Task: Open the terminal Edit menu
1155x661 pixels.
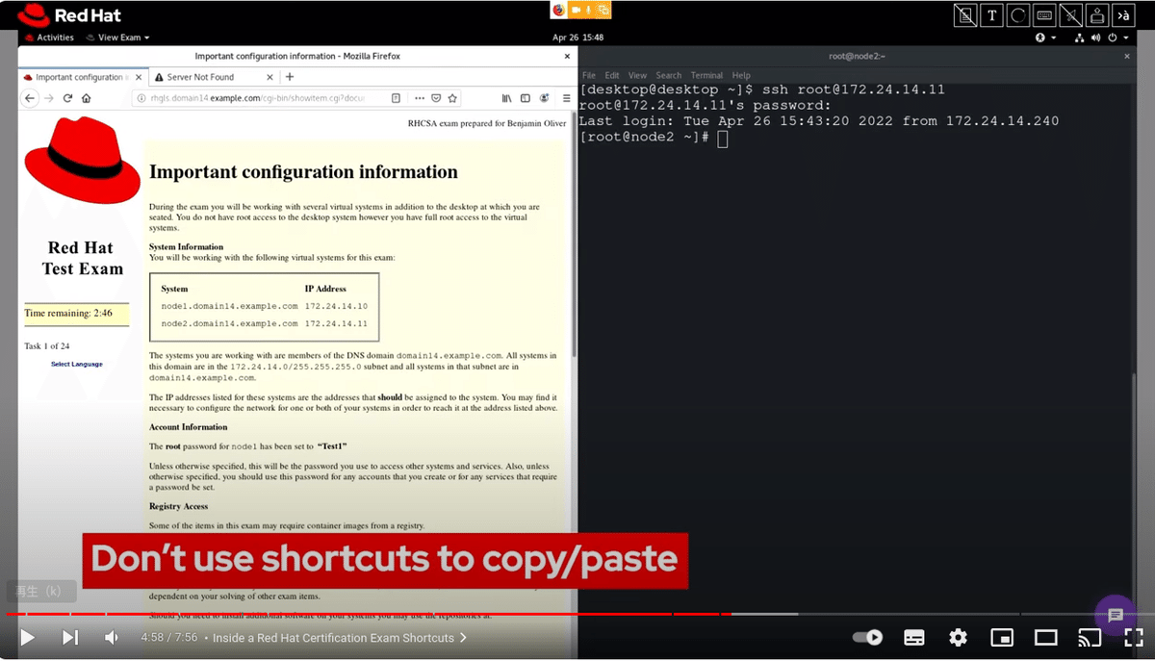Action: [612, 75]
